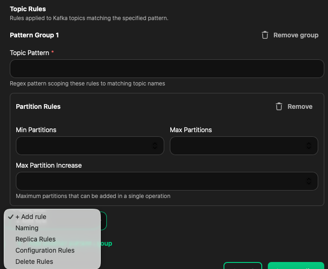Click the Partition Rules Remove trash icon
The image size is (328, 269).
point(279,106)
